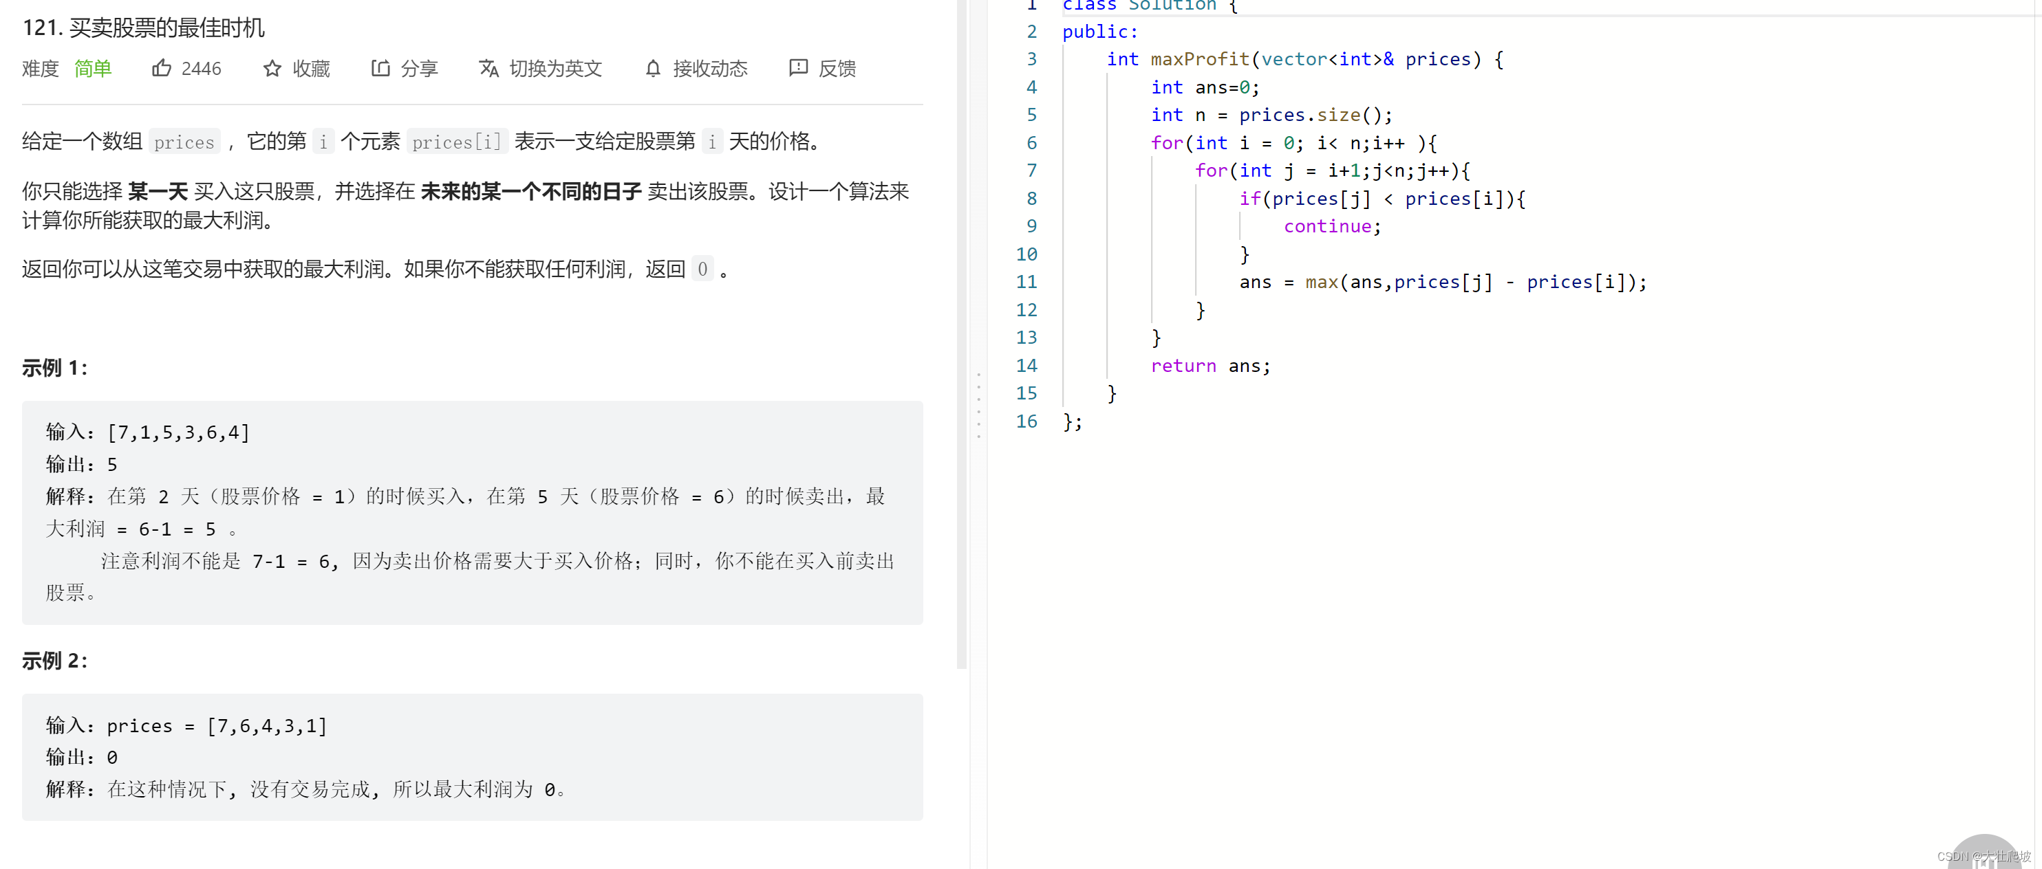Click the bold phrase 未来的某一个不同的日子
The height and width of the screenshot is (869, 2042).
point(531,192)
